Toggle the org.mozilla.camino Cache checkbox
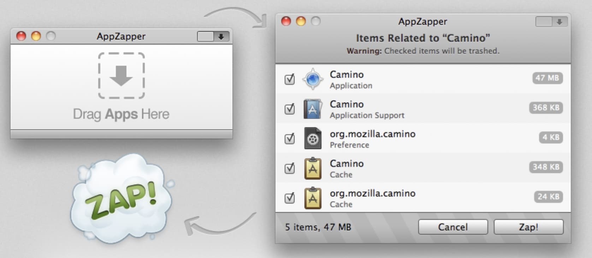 [x=289, y=198]
